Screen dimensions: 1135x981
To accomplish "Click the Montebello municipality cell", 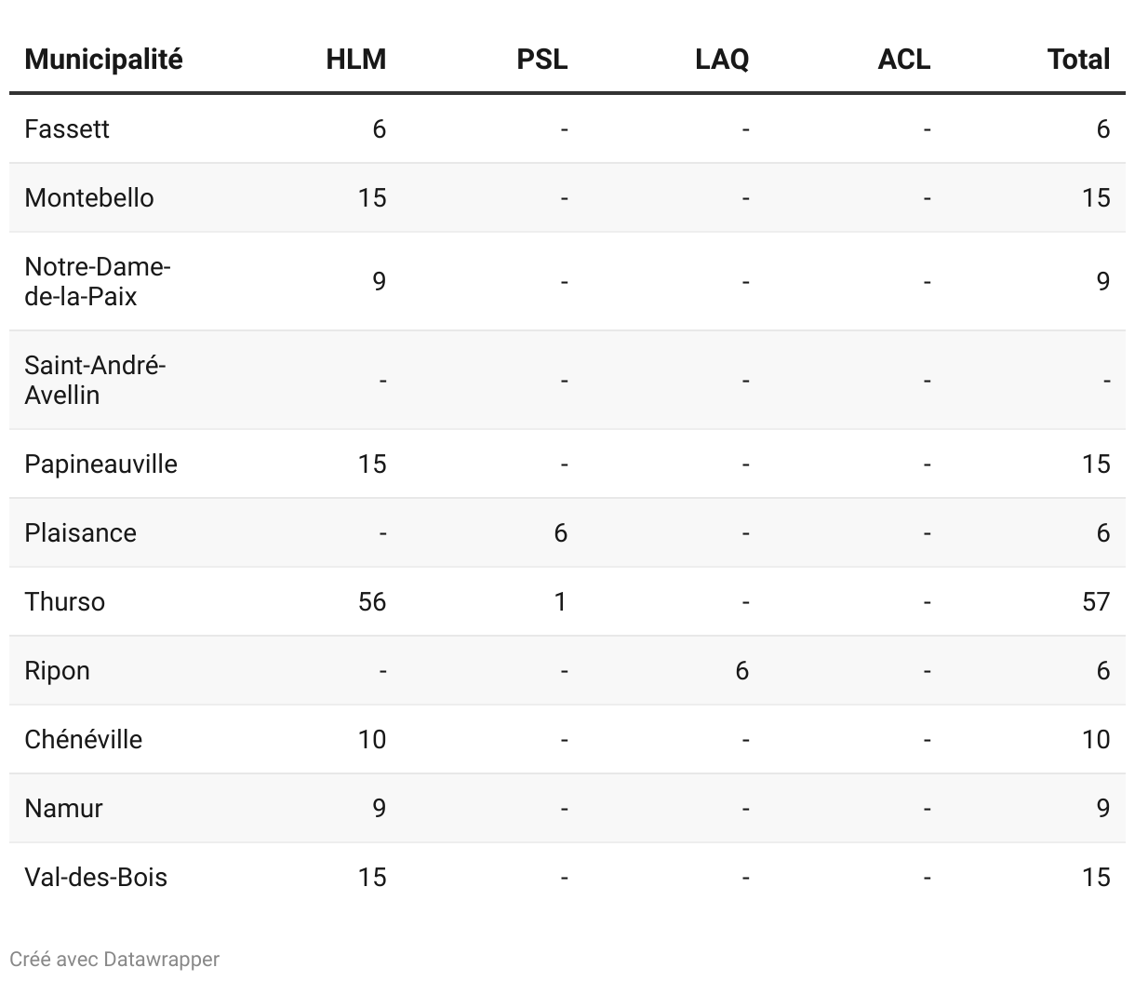I will 89,197.
